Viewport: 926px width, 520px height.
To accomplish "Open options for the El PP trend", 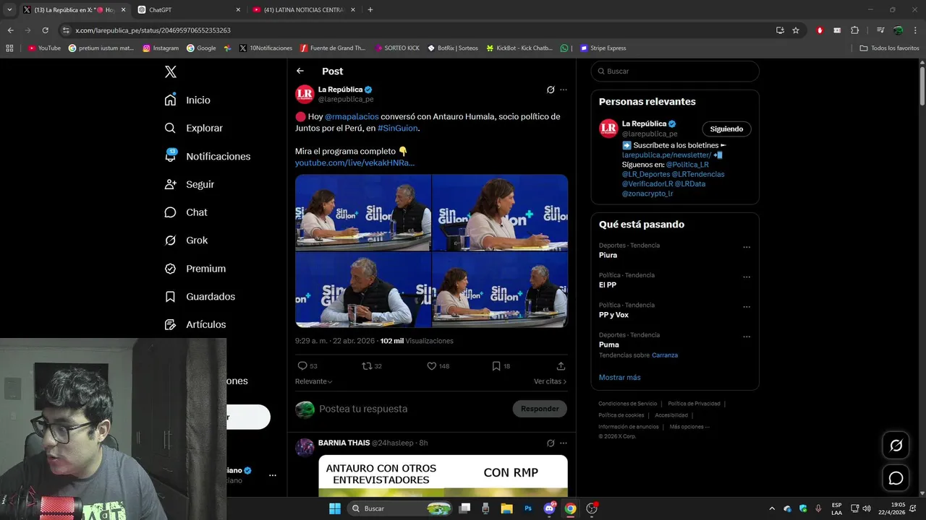I will pos(747,277).
